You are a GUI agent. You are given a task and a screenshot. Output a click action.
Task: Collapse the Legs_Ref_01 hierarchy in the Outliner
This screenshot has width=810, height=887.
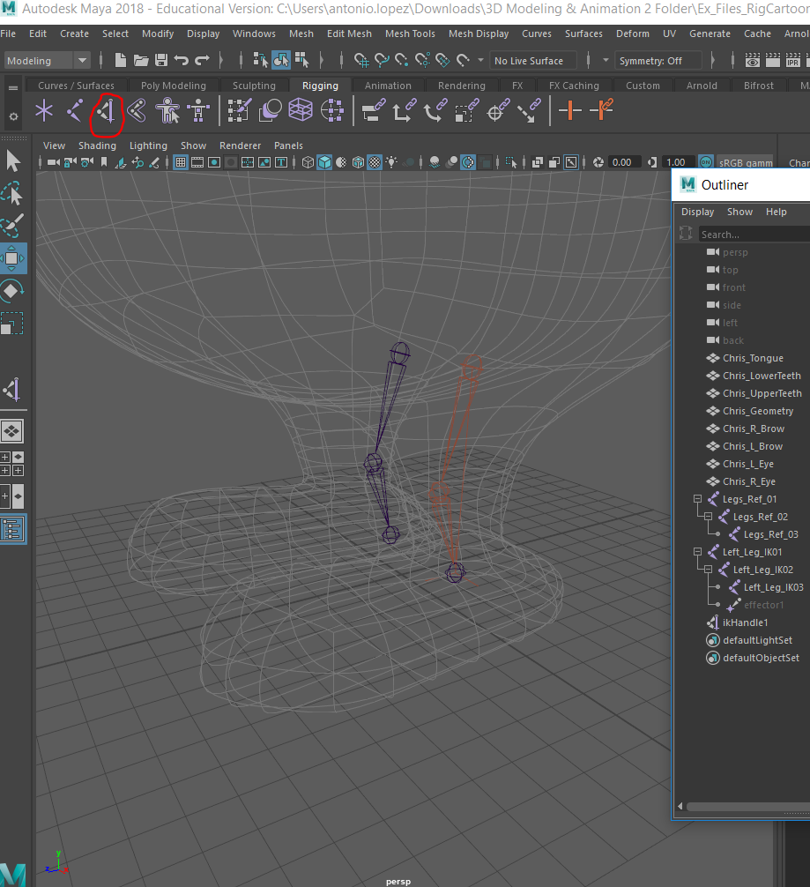tap(696, 498)
